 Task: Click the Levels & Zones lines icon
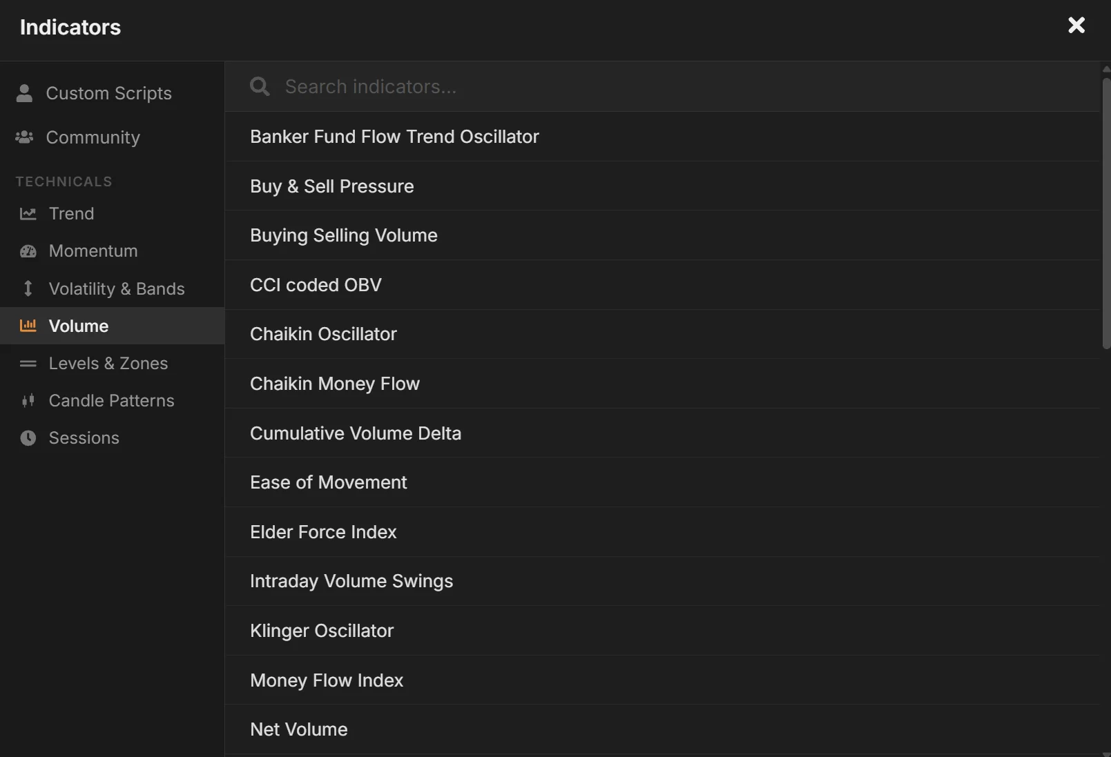tap(28, 363)
